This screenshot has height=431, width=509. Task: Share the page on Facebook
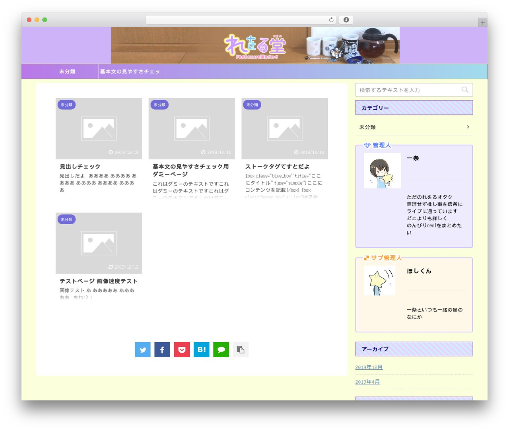[162, 349]
